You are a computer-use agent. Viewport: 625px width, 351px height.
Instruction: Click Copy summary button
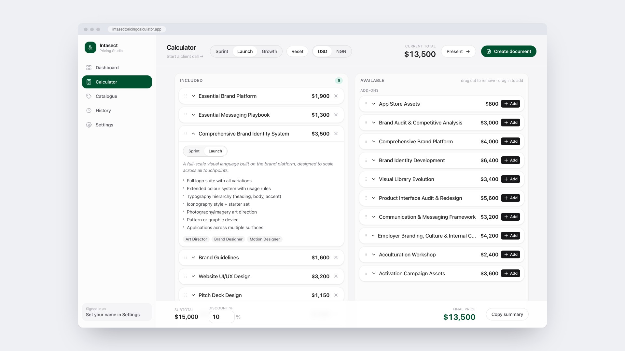pos(507,314)
